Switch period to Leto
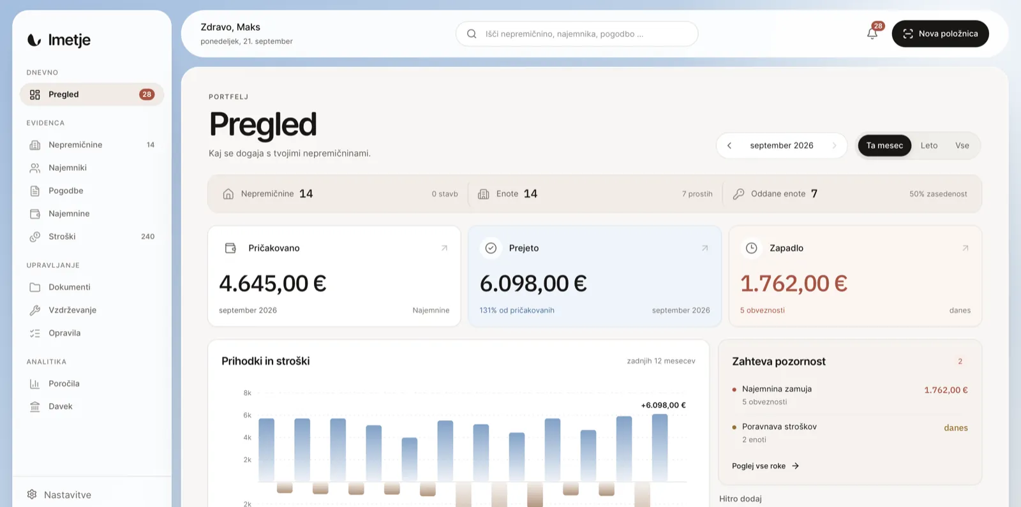The image size is (1021, 507). point(929,145)
